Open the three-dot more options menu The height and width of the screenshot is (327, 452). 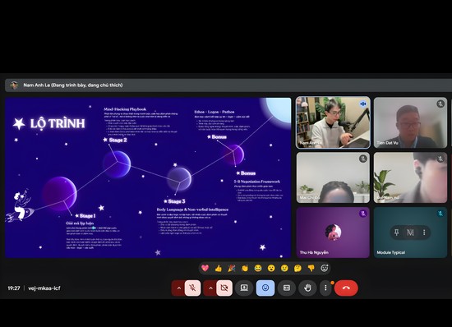coord(325,288)
